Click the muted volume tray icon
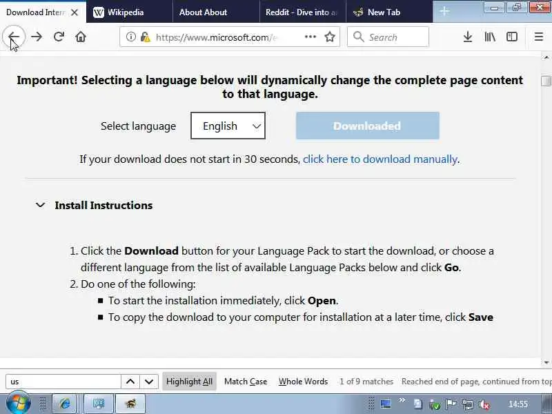 (x=484, y=405)
